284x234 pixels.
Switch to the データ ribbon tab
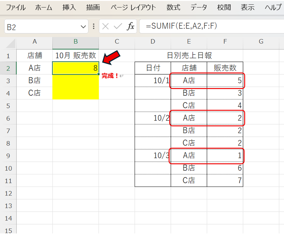pos(199,8)
